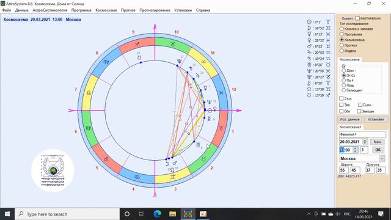Click the Capricorn sign in the green top segment
This screenshot has width=391, height=220.
point(172,43)
